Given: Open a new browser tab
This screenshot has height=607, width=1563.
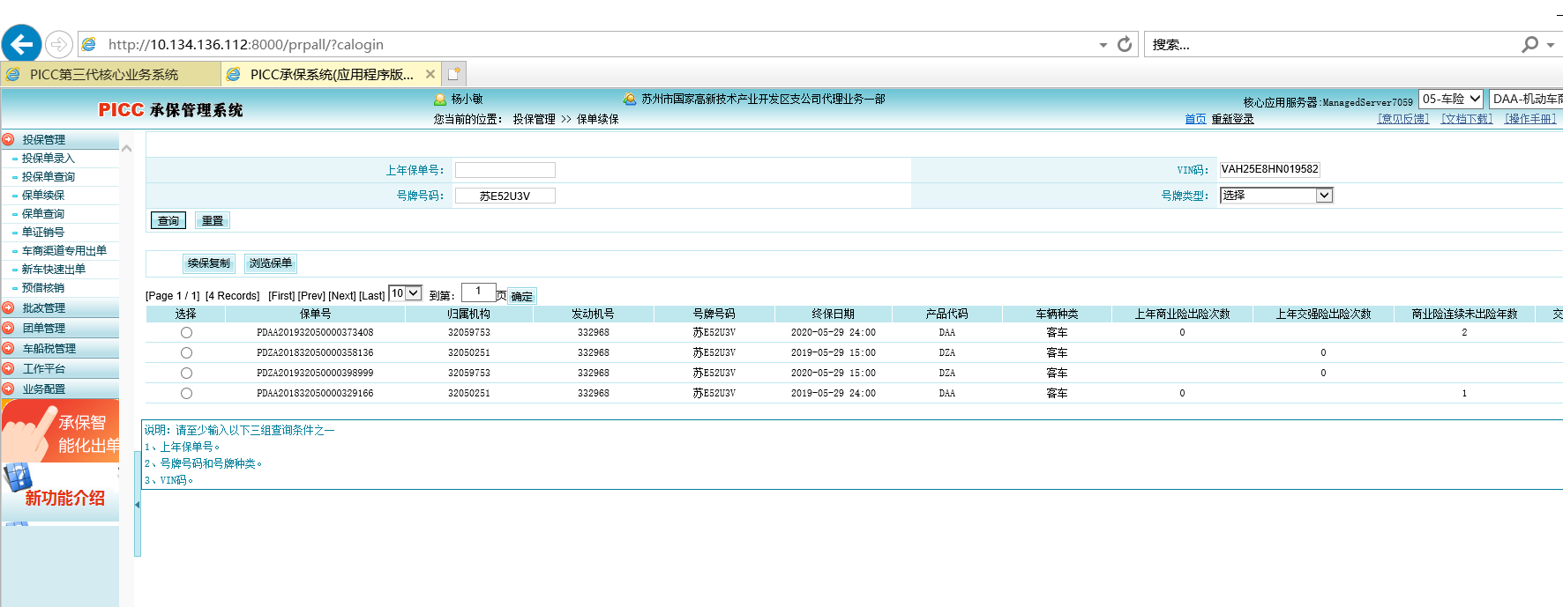Looking at the screenshot, I should [454, 74].
